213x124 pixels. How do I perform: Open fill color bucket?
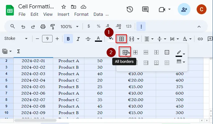pyautogui.click(x=111, y=39)
